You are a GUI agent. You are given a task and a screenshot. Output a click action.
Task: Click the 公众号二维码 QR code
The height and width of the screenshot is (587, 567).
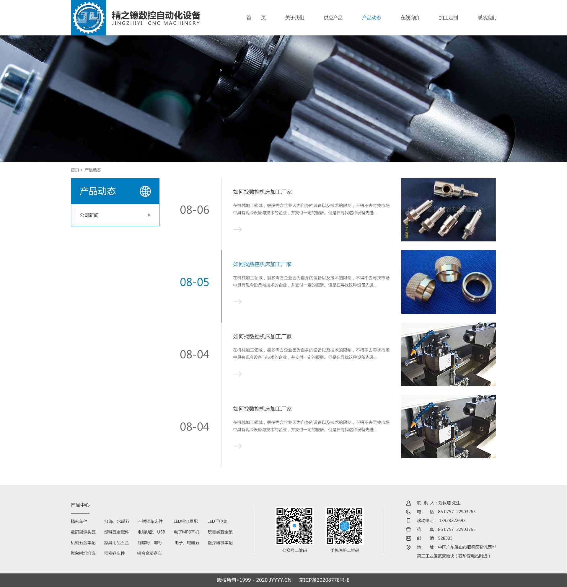294,526
